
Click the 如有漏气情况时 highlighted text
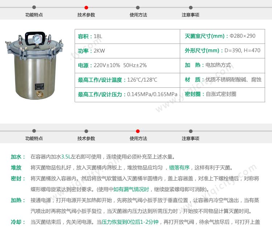131,190
